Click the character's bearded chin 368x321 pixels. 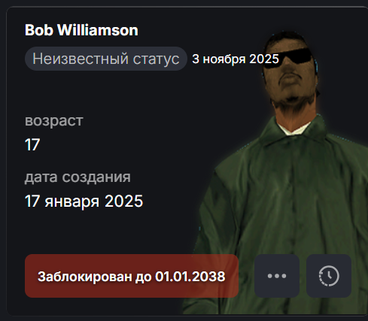coord(291,96)
